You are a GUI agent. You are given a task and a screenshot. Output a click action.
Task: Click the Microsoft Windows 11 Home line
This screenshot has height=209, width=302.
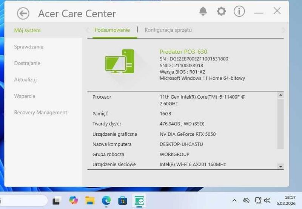click(x=202, y=78)
